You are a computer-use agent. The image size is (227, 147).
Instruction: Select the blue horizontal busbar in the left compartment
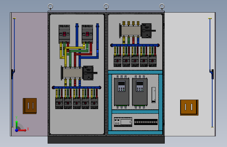(x=77, y=87)
